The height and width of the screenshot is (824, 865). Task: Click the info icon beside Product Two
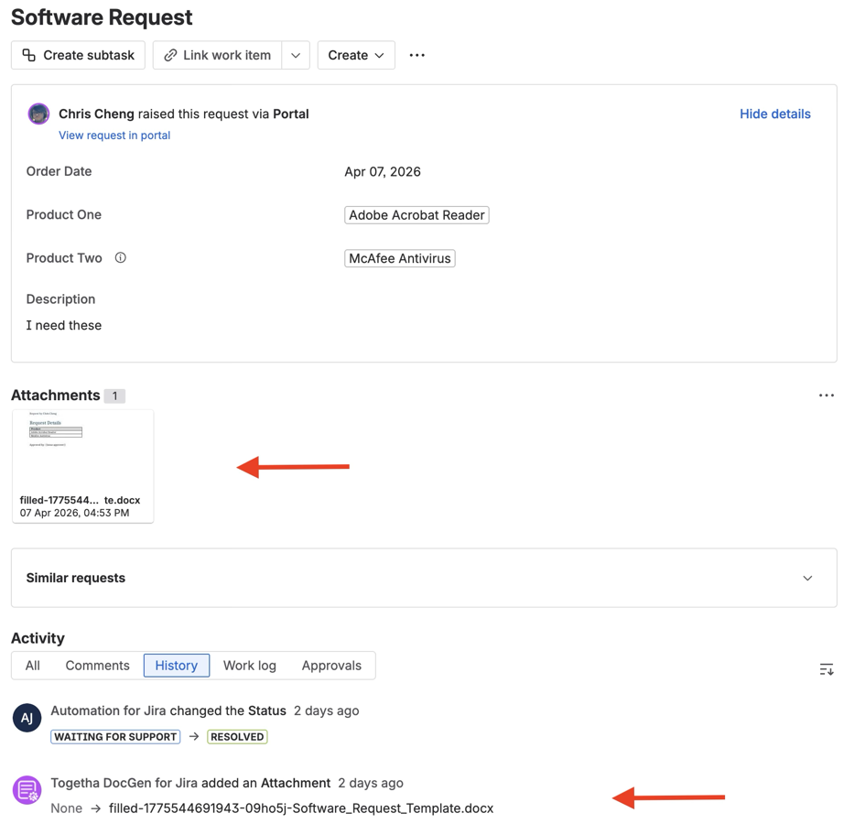[120, 257]
